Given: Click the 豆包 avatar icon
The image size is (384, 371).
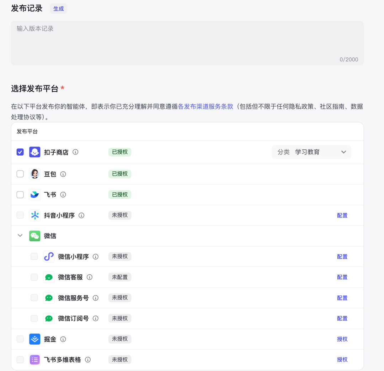Looking at the screenshot, I should 35,174.
